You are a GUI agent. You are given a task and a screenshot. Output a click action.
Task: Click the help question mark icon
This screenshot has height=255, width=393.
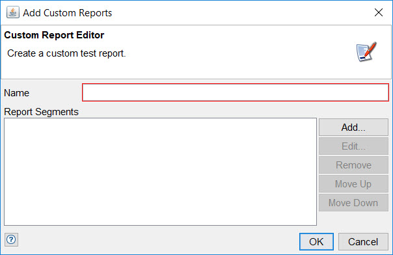coord(11,240)
